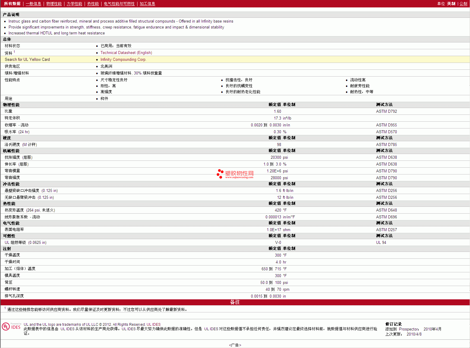Open Technical Datasheet (English) link
The width and height of the screenshot is (470, 348).
126,53
